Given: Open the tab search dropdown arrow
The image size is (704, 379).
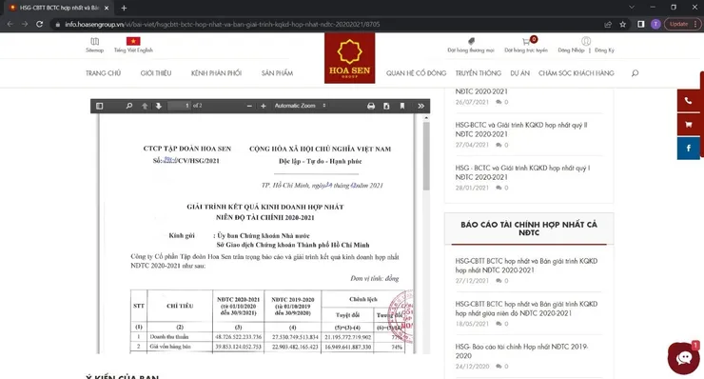Looking at the screenshot, I should (x=632, y=8).
